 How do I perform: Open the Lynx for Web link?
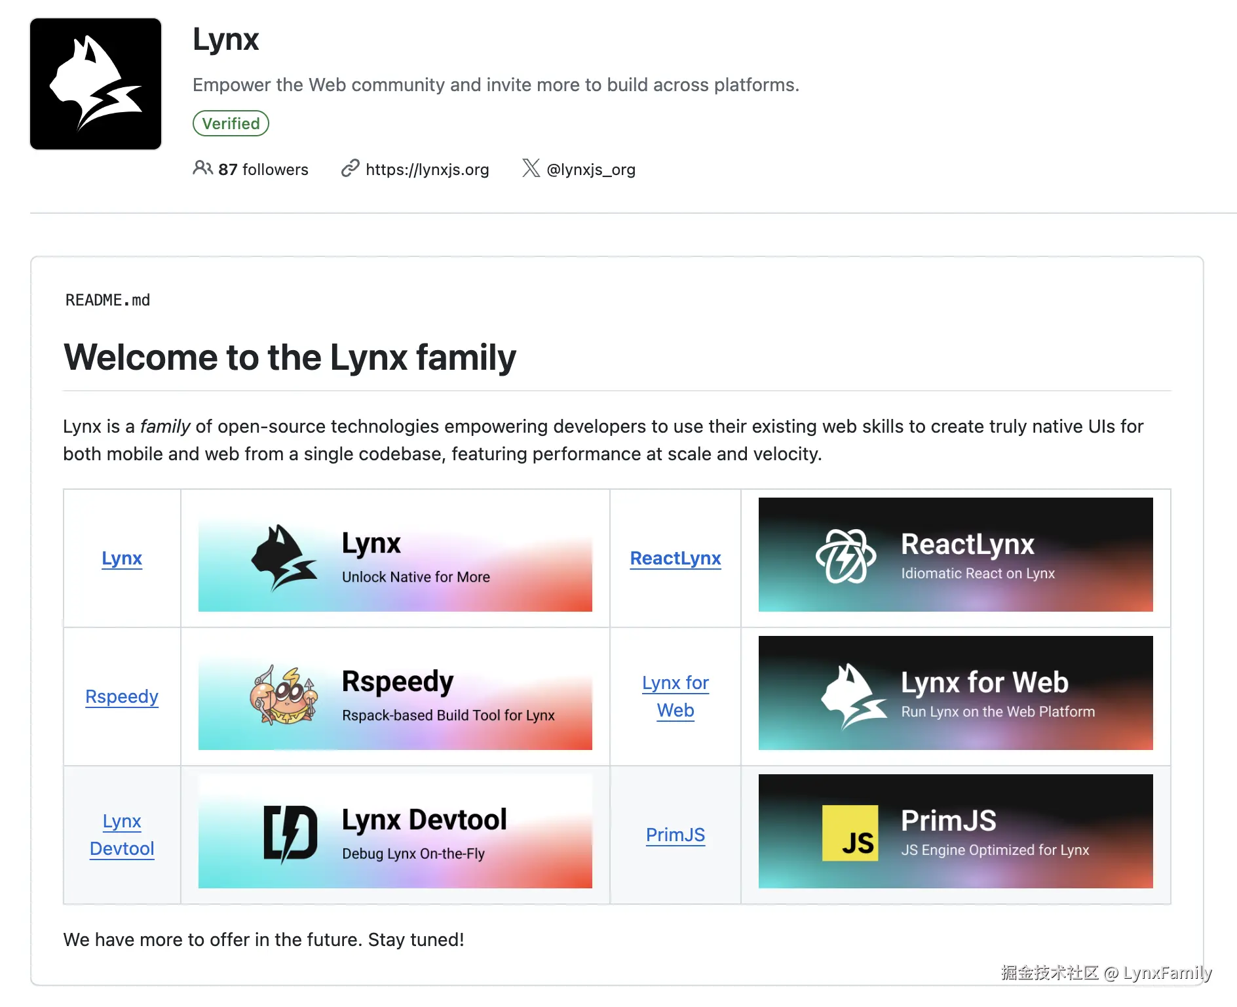point(676,696)
